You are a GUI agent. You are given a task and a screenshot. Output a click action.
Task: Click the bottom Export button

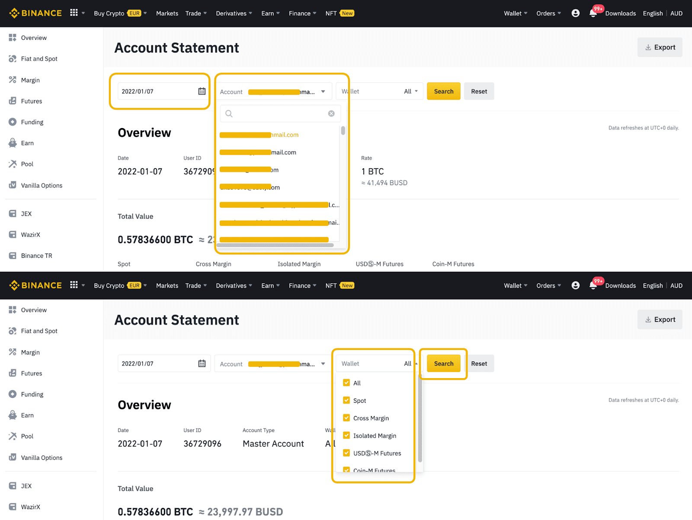click(660, 319)
